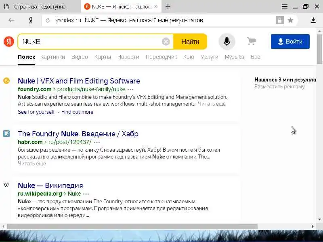323x242 pixels.
Task: Open the options dots next to the habr.com URL
Action: (96, 142)
